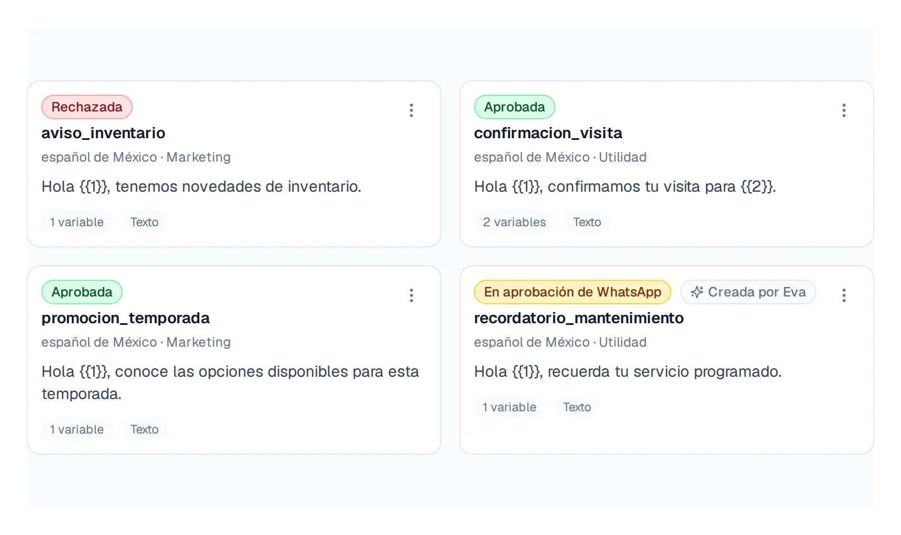Click 'español de México · Marketing' under promocion_temporada
This screenshot has height=535, width=901.
coord(136,342)
